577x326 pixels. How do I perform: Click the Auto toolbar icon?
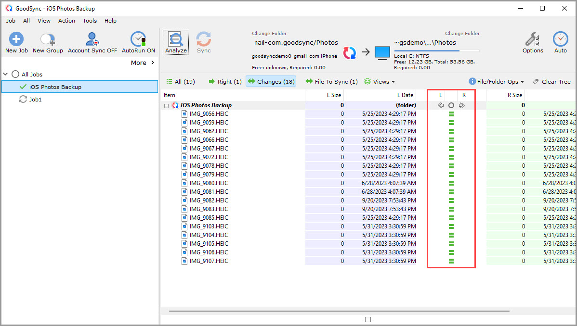tap(560, 42)
